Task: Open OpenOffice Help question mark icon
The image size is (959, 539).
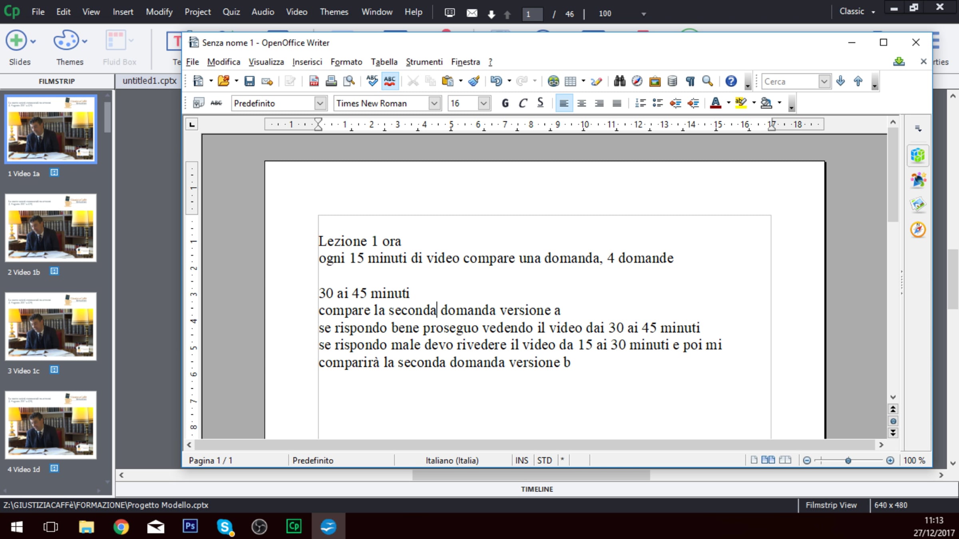Action: (731, 81)
